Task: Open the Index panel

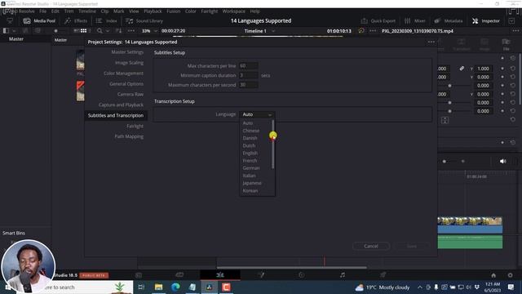Action: tap(107, 20)
